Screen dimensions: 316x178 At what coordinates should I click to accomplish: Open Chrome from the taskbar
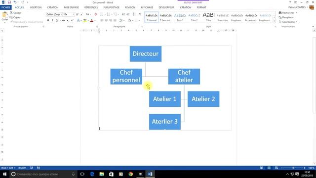[x=130, y=174]
